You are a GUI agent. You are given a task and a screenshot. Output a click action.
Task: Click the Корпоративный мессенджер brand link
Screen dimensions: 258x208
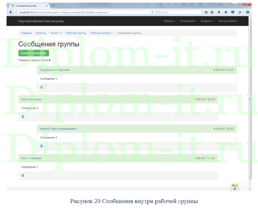(x=41, y=21)
